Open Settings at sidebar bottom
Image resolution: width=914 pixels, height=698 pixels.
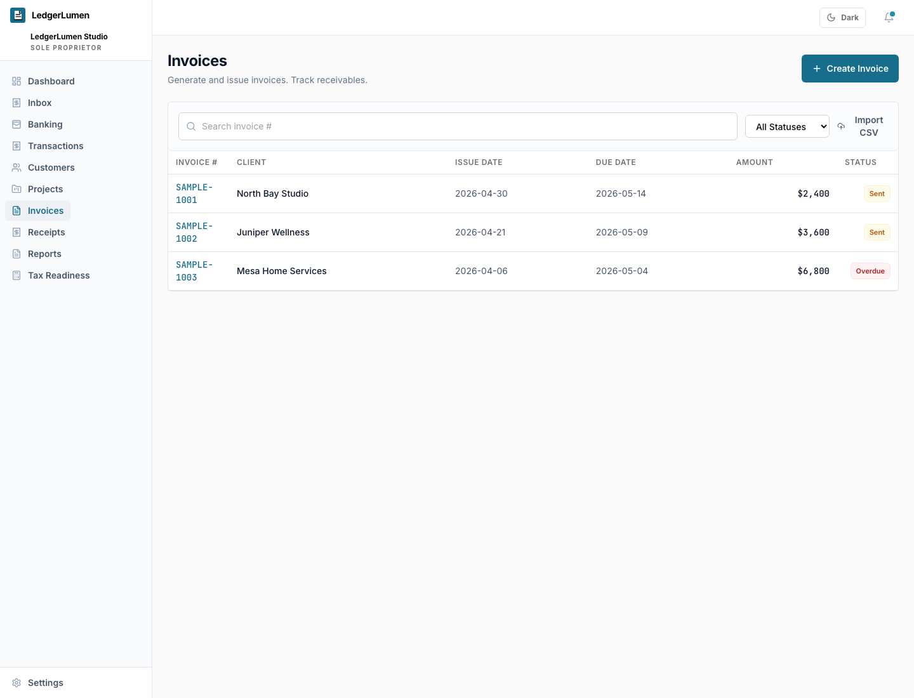click(38, 683)
